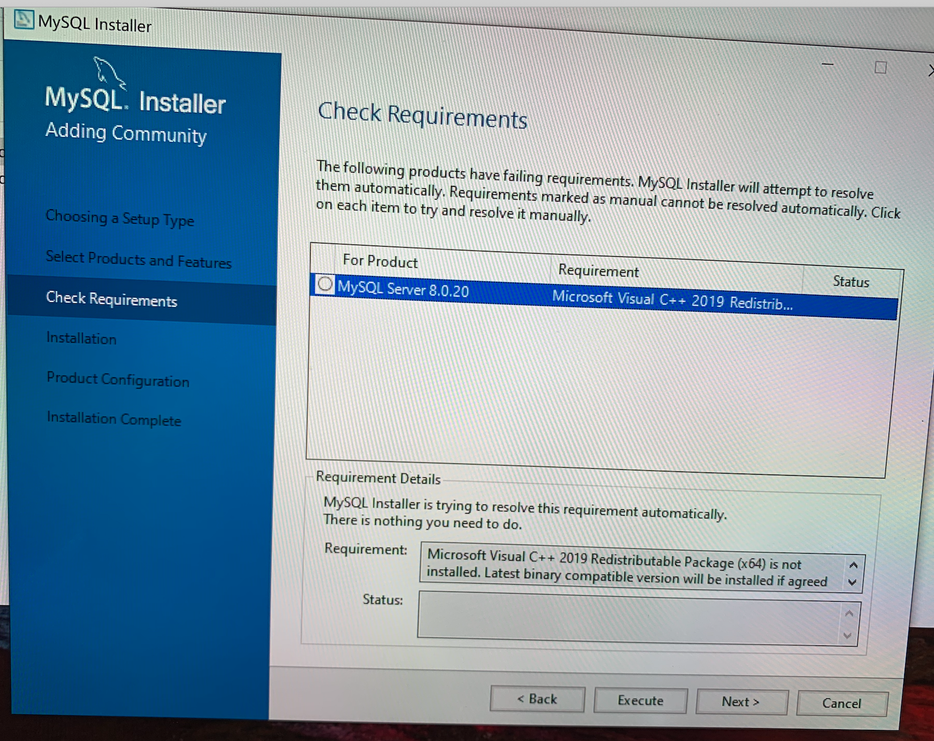Screen dimensions: 934x741
Task: Cancel the installer
Action: pos(842,704)
